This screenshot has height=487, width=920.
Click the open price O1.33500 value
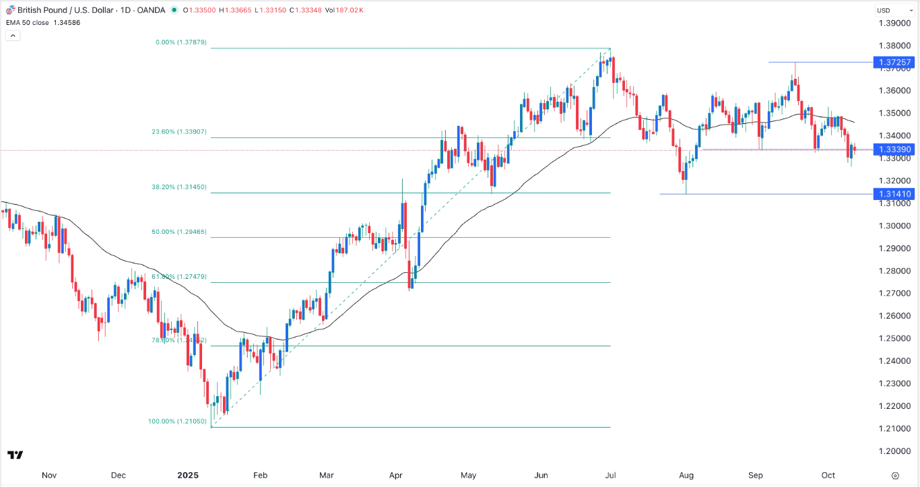[199, 10]
